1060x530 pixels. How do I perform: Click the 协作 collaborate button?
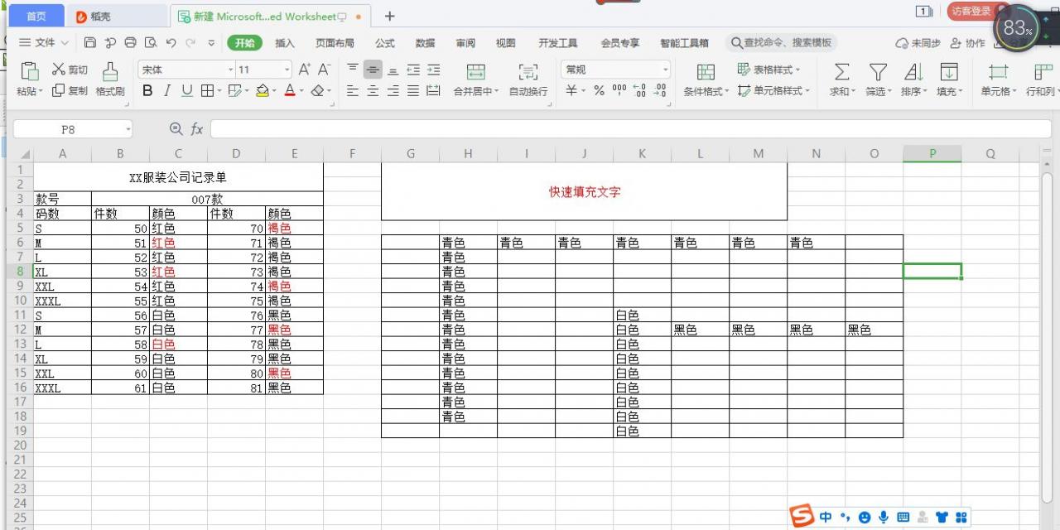(x=967, y=43)
